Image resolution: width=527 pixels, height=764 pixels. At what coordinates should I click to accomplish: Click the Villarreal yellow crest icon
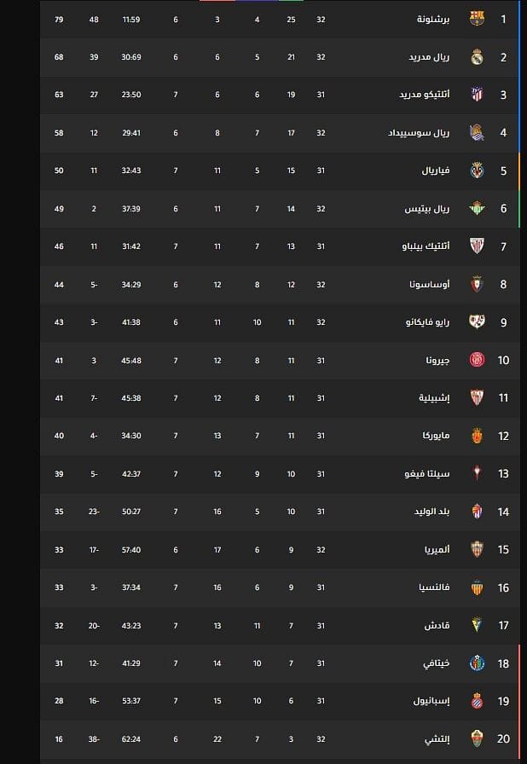point(478,171)
